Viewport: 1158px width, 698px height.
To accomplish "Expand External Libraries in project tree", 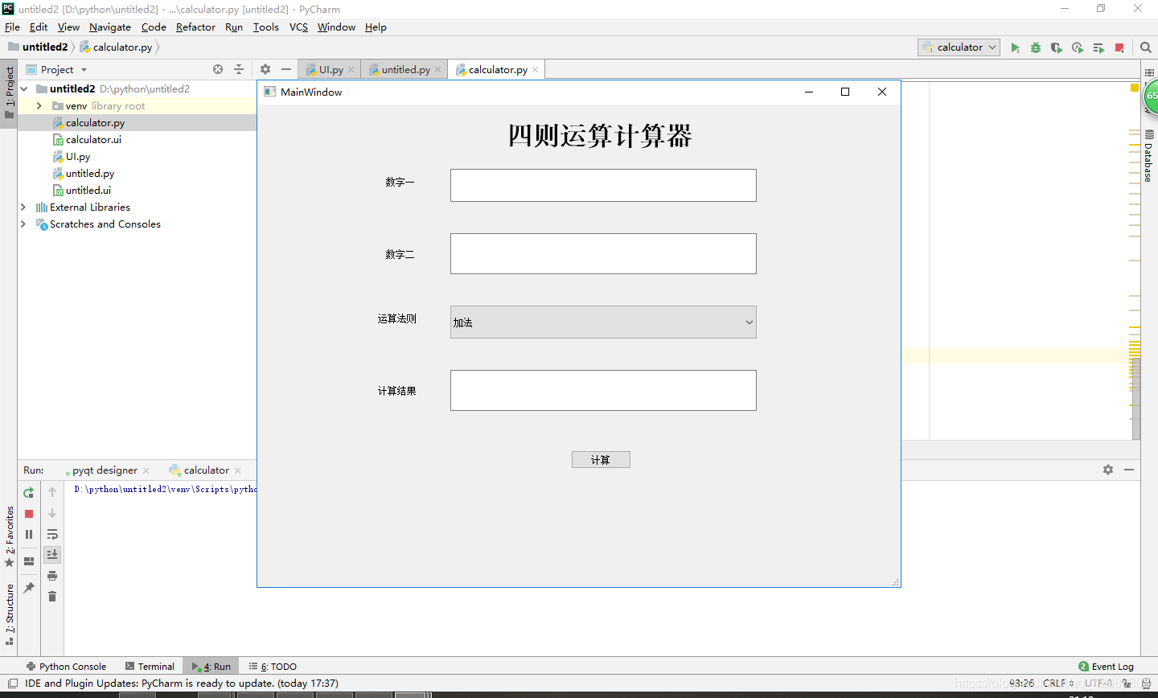I will point(23,207).
